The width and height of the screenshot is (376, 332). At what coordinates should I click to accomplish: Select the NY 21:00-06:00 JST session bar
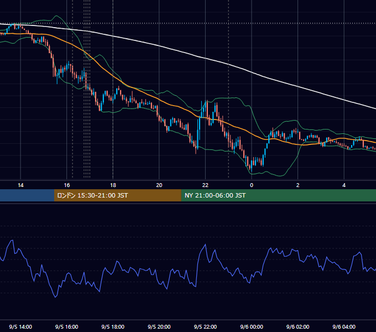point(278,195)
